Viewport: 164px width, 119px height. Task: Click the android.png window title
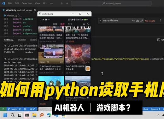tap(48, 14)
